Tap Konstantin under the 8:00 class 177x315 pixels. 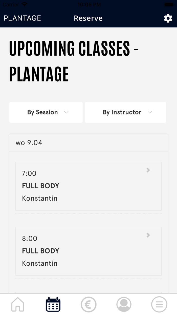(x=40, y=263)
